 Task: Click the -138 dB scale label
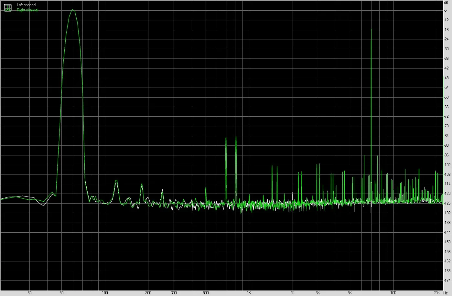447,223
